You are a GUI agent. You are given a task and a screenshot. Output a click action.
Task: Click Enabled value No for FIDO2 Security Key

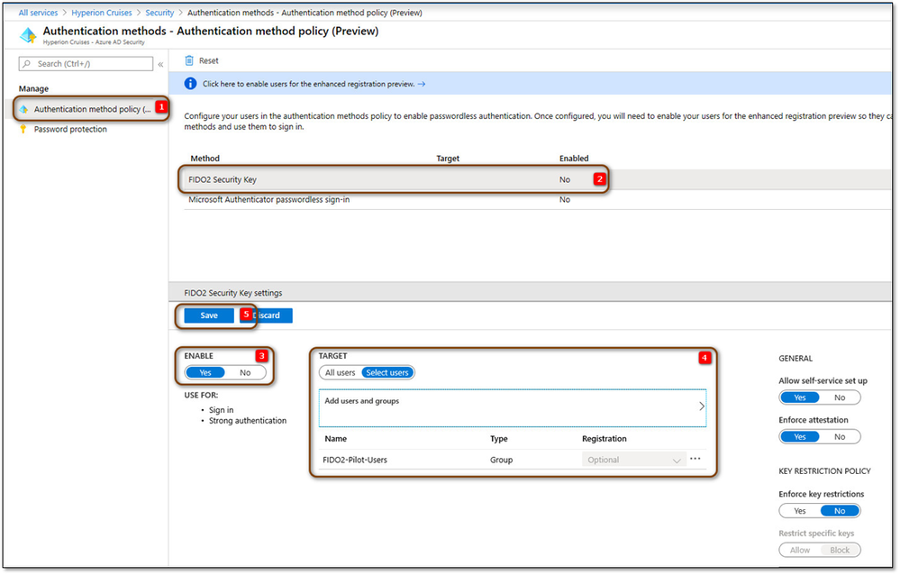point(565,179)
